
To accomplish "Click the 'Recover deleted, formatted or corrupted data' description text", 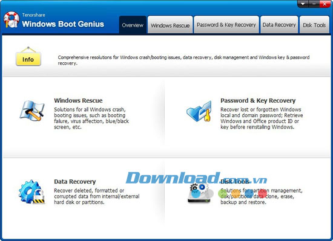I will (x=97, y=196).
